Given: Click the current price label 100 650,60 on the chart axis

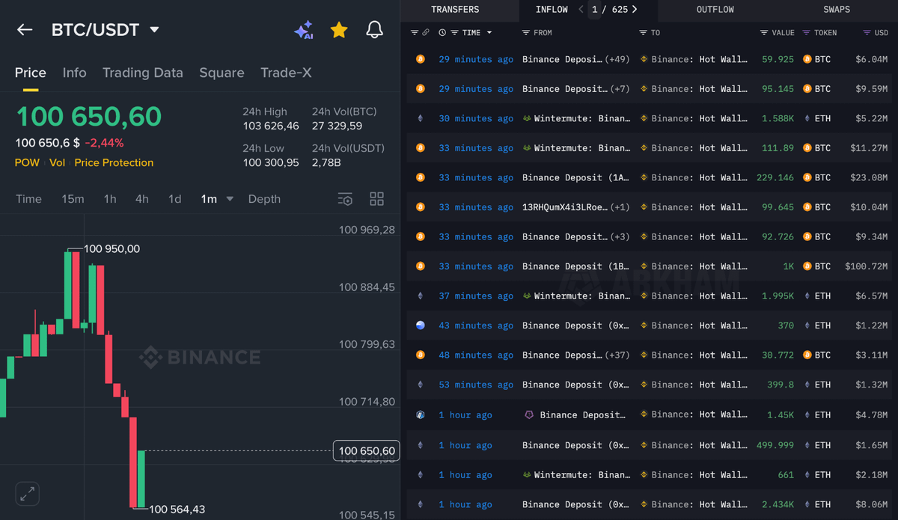Looking at the screenshot, I should point(367,451).
